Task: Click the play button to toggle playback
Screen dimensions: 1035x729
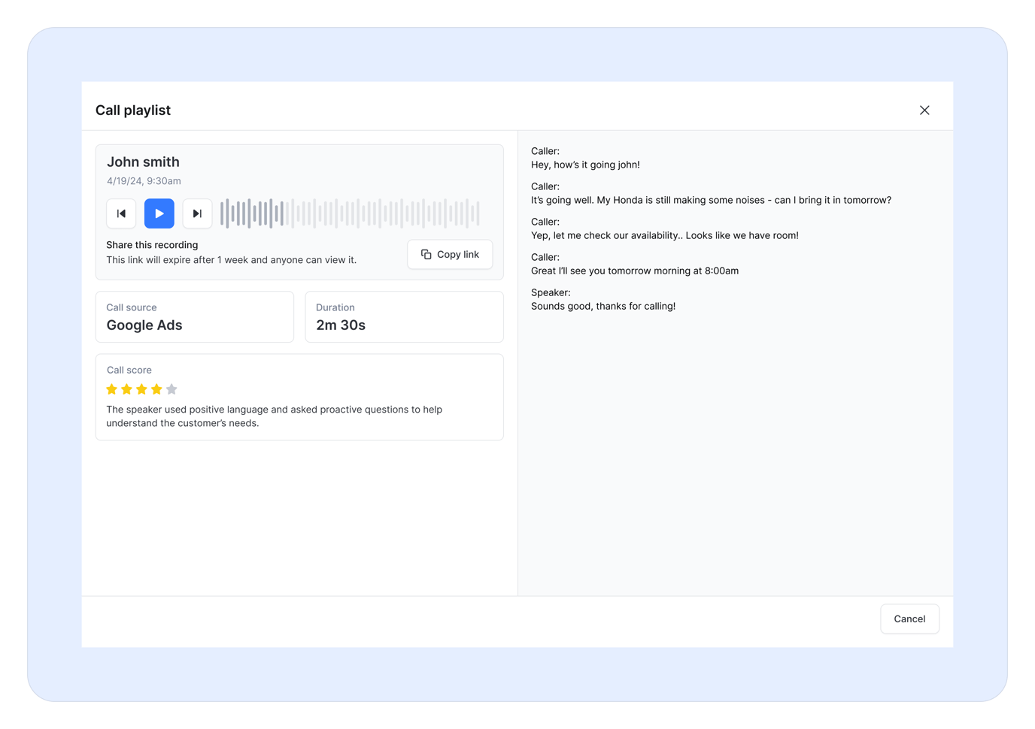Action: (x=159, y=213)
